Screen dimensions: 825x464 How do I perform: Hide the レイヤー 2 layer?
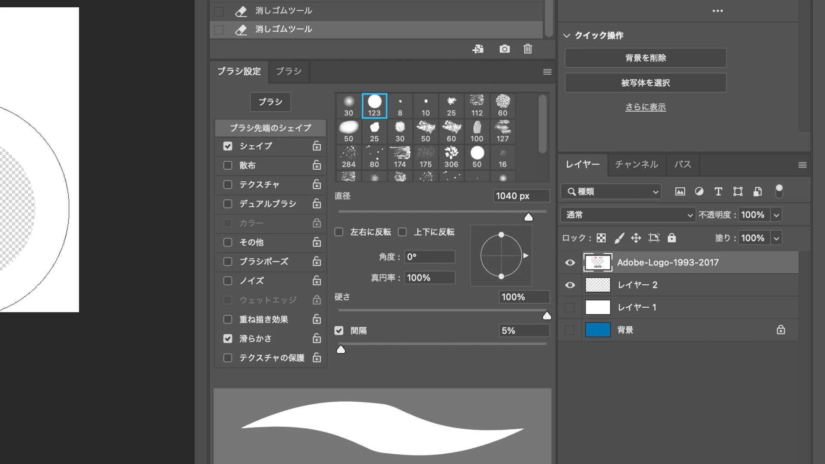point(570,285)
